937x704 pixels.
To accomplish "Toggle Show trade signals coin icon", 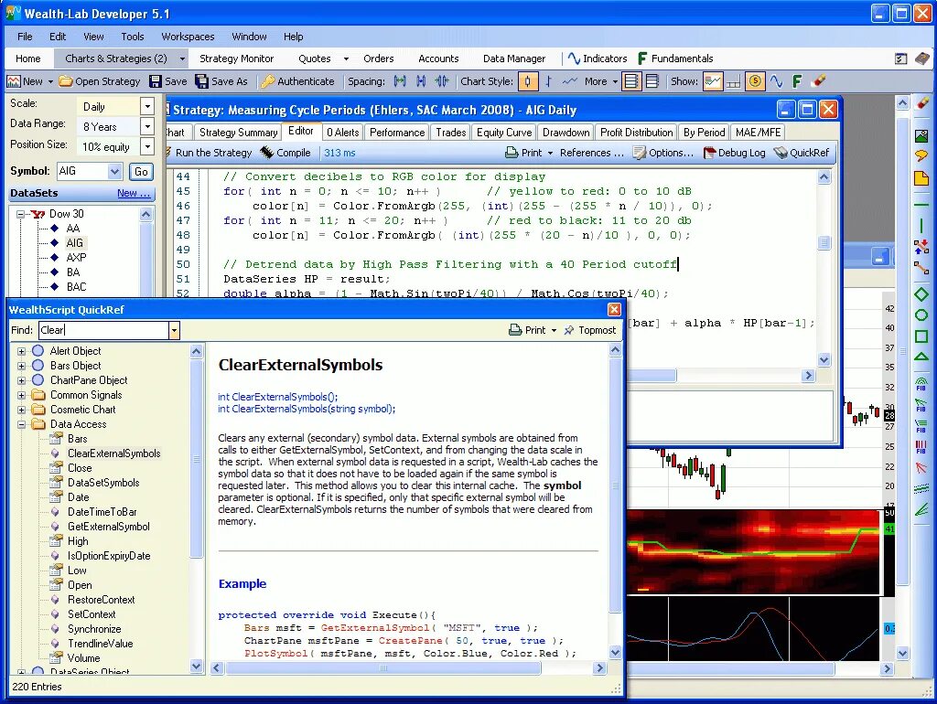I will click(755, 81).
